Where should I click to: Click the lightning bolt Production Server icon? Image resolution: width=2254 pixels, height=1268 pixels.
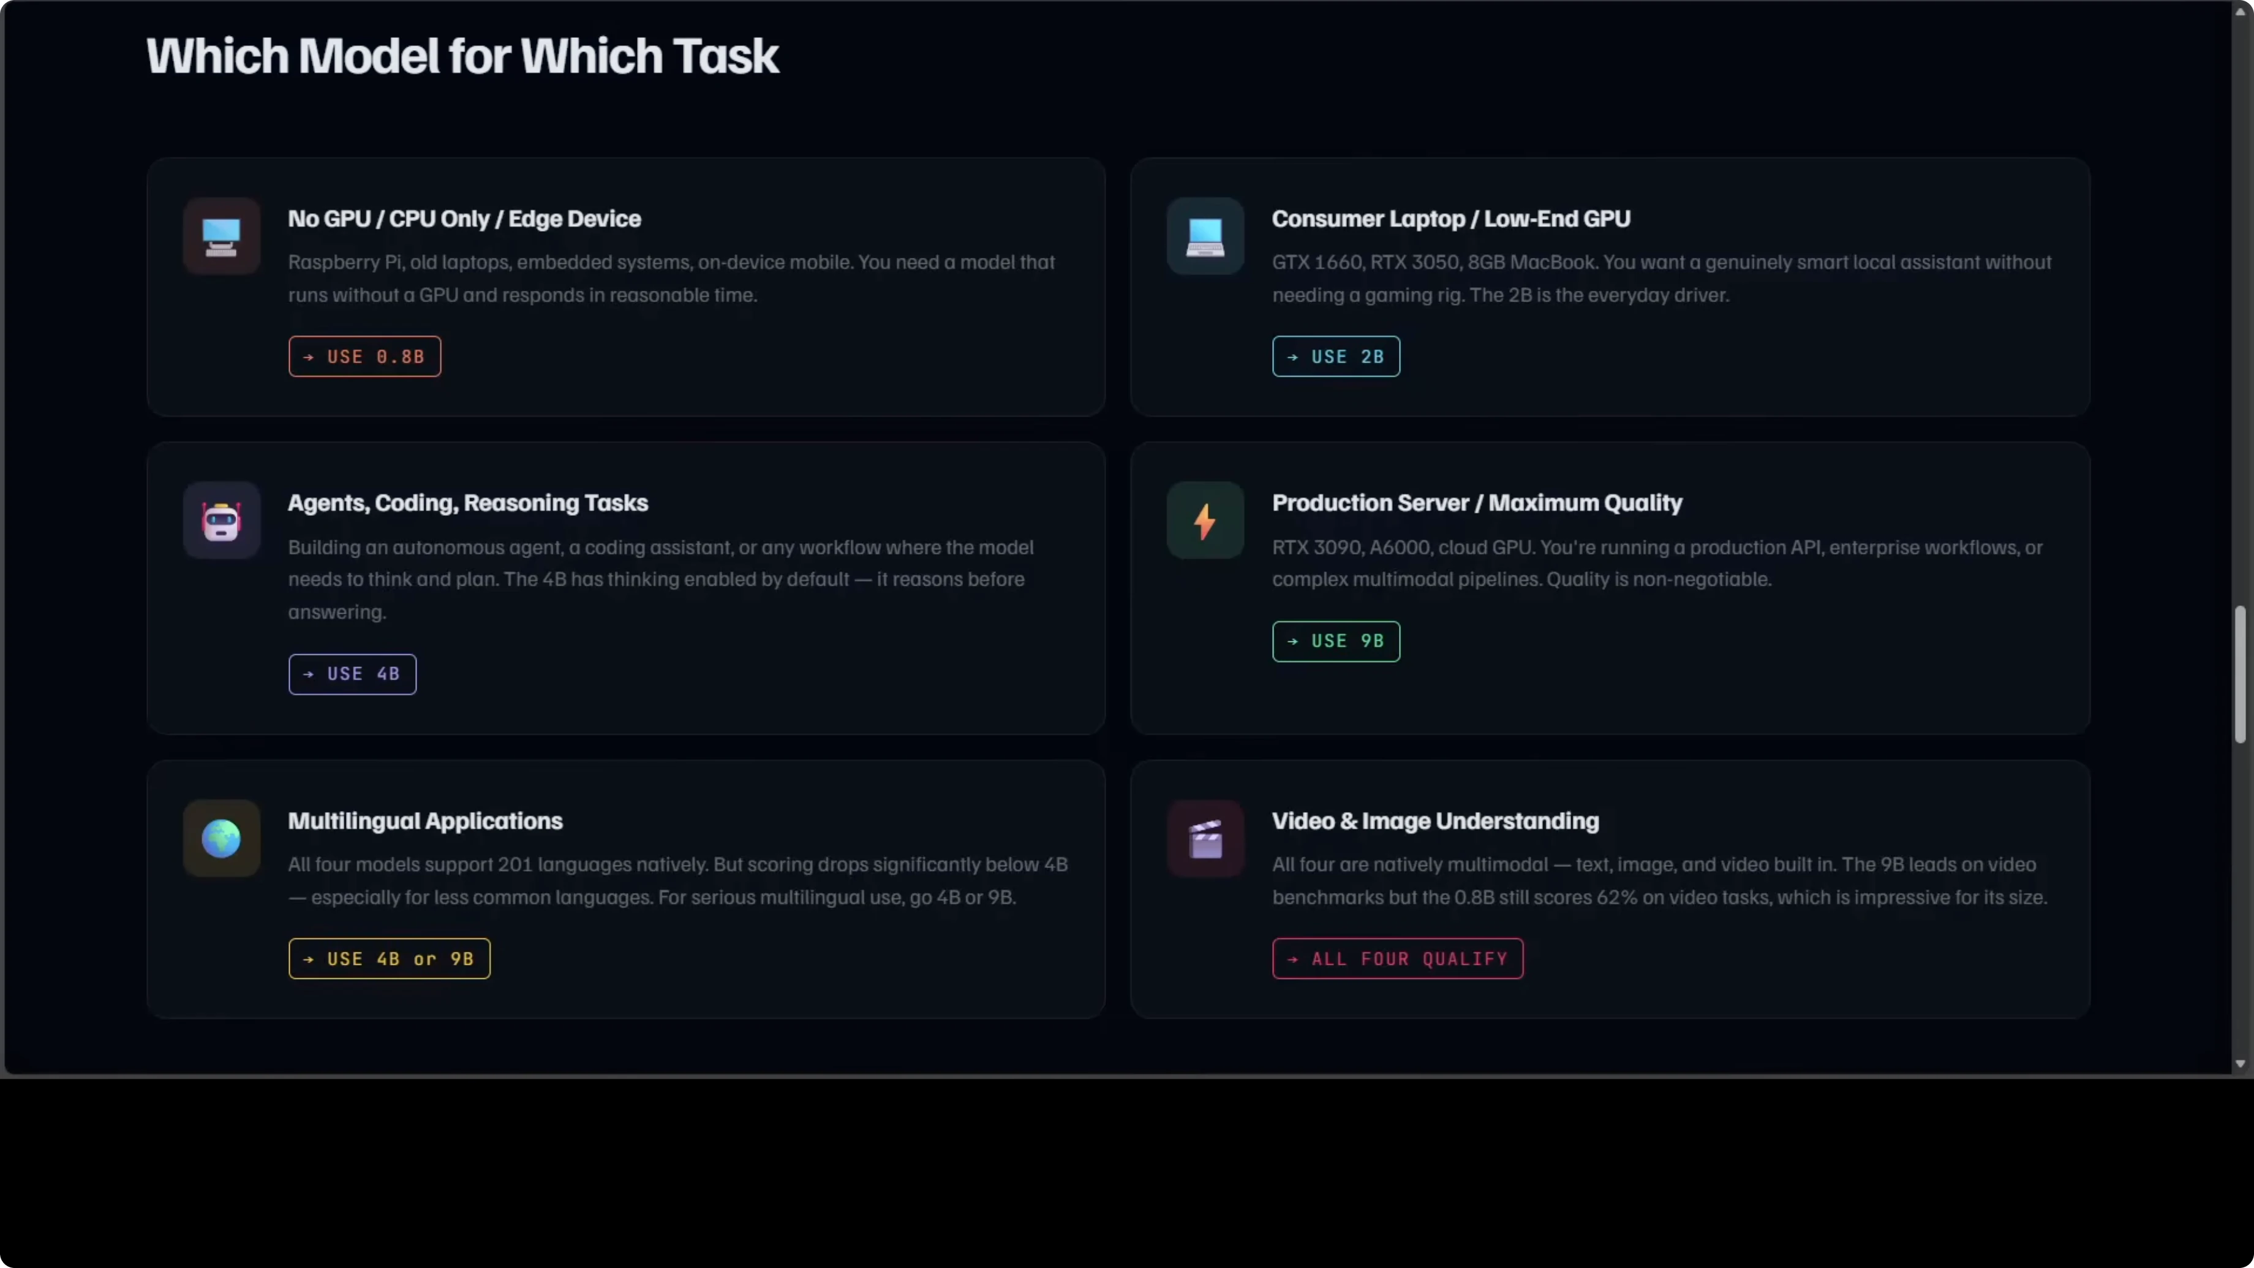point(1205,521)
